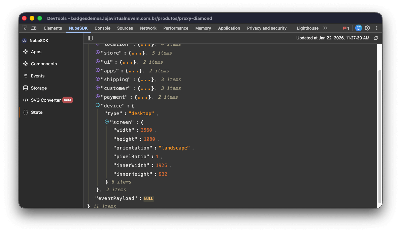Screen dimensions: 401x233
Task: Expand the "payment" object
Action: click(x=97, y=97)
